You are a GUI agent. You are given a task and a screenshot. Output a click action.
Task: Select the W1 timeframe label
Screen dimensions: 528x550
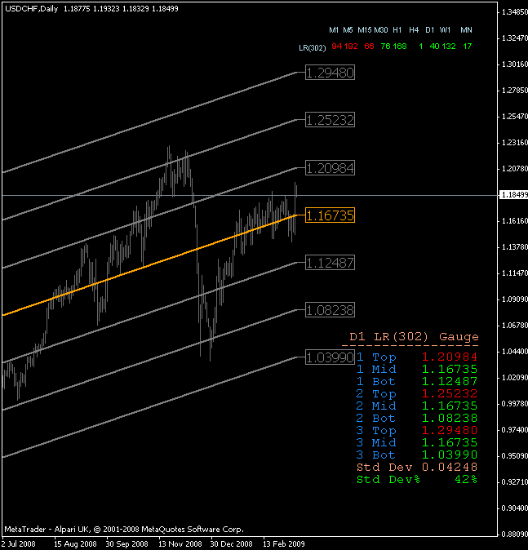[x=445, y=30]
